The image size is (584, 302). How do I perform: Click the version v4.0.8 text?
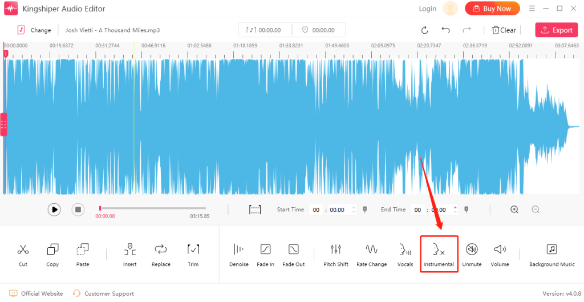click(562, 293)
